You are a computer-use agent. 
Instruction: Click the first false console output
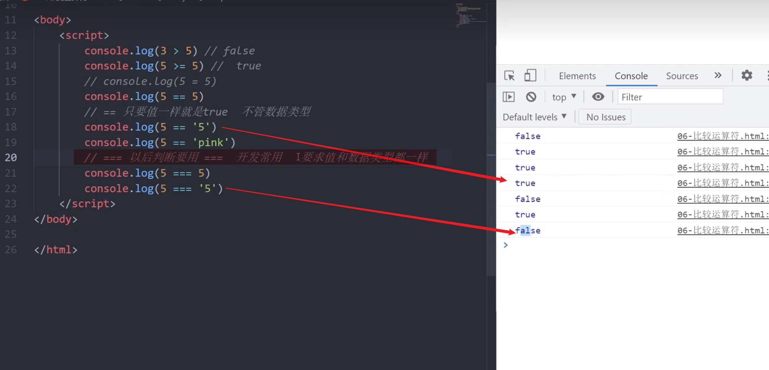tap(528, 136)
